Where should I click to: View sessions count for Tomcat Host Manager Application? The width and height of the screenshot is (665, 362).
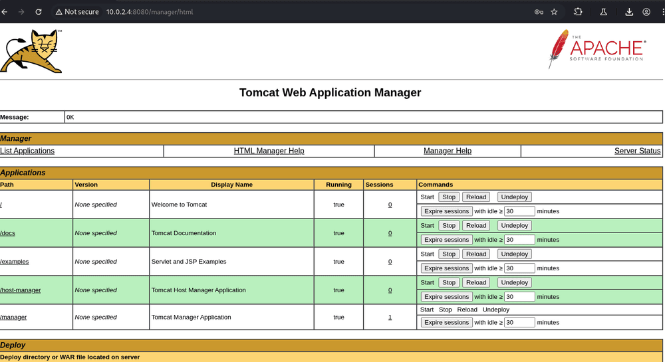[390, 290]
